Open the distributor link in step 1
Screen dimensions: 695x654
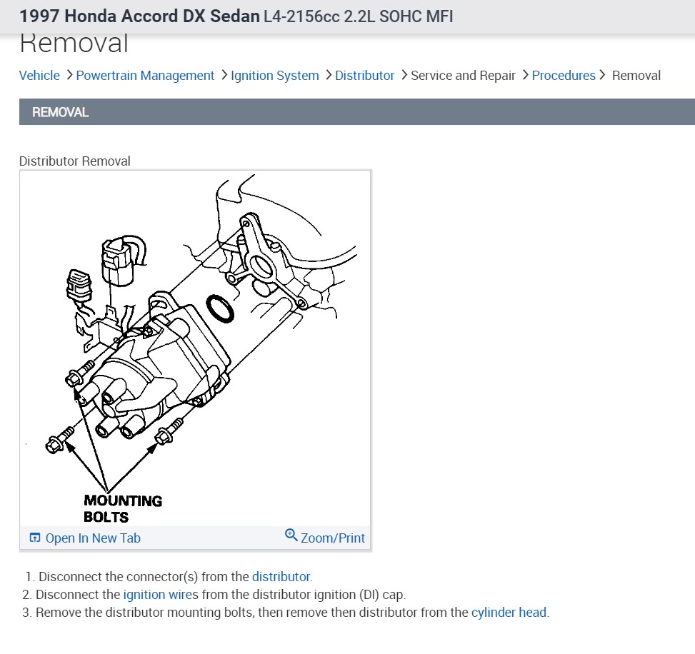[x=281, y=576]
